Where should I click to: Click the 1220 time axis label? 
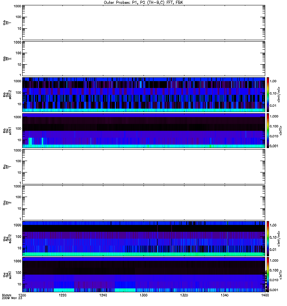pyautogui.click(x=63, y=295)
